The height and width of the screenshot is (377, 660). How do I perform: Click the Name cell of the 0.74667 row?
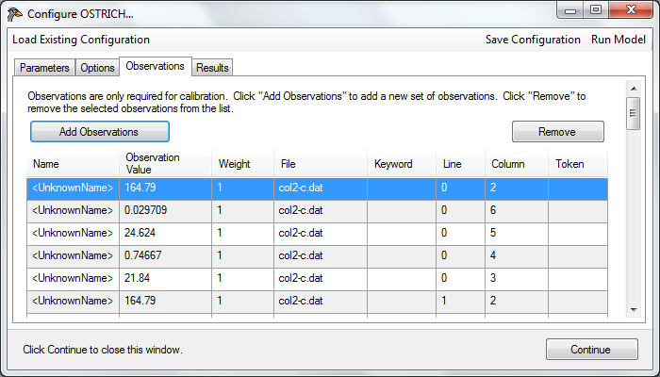click(x=73, y=255)
